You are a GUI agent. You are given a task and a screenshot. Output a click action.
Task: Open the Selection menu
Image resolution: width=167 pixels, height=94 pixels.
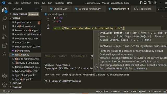coord(26,3)
